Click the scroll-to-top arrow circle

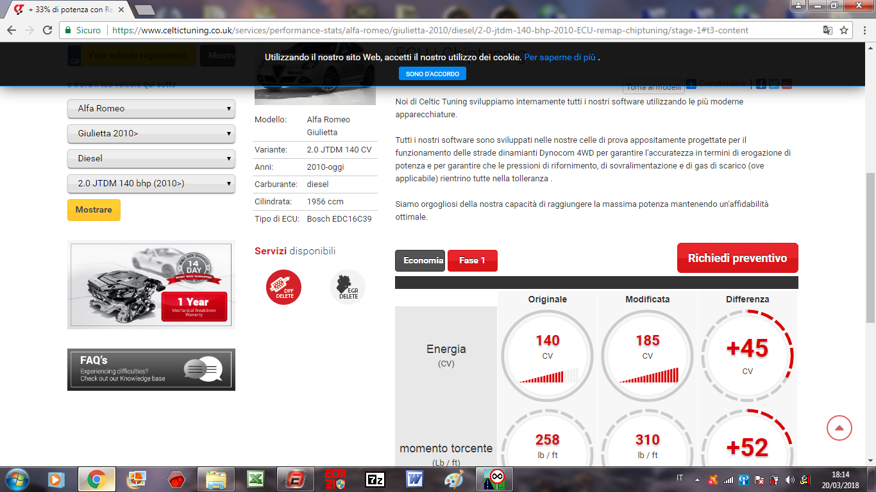click(839, 428)
